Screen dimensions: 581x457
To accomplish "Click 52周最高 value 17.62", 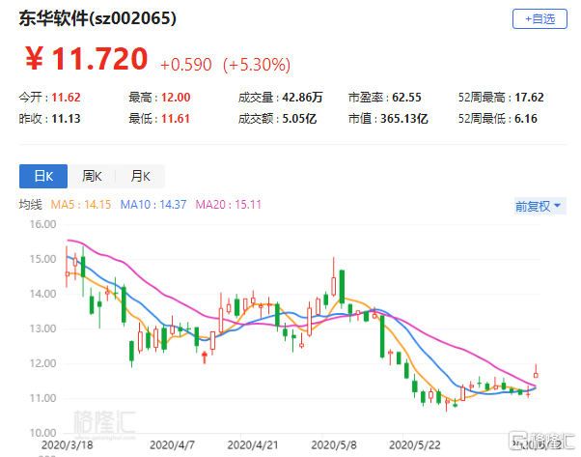I will (x=529, y=98).
